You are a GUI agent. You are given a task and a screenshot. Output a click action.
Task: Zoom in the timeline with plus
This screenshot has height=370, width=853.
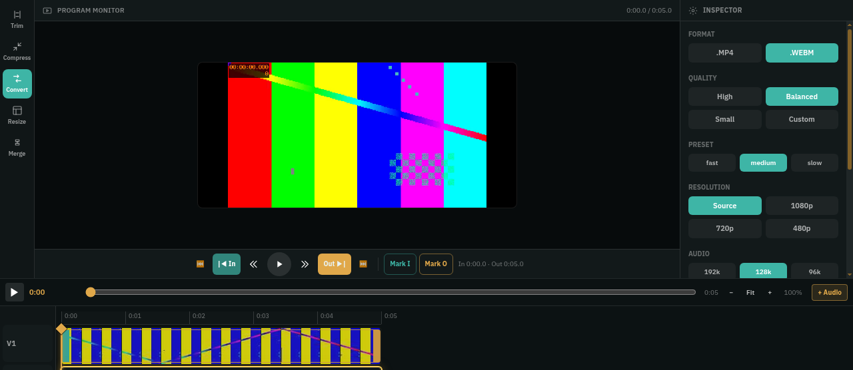(770, 293)
